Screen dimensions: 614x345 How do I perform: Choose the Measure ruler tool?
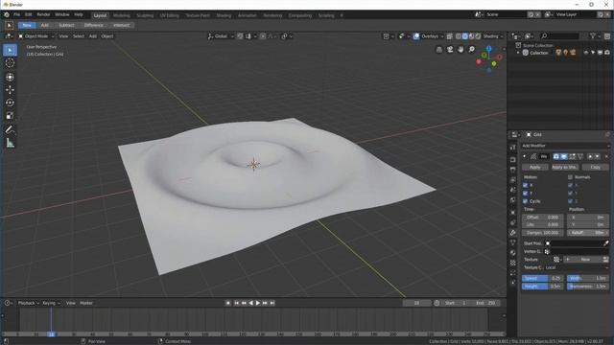point(11,143)
